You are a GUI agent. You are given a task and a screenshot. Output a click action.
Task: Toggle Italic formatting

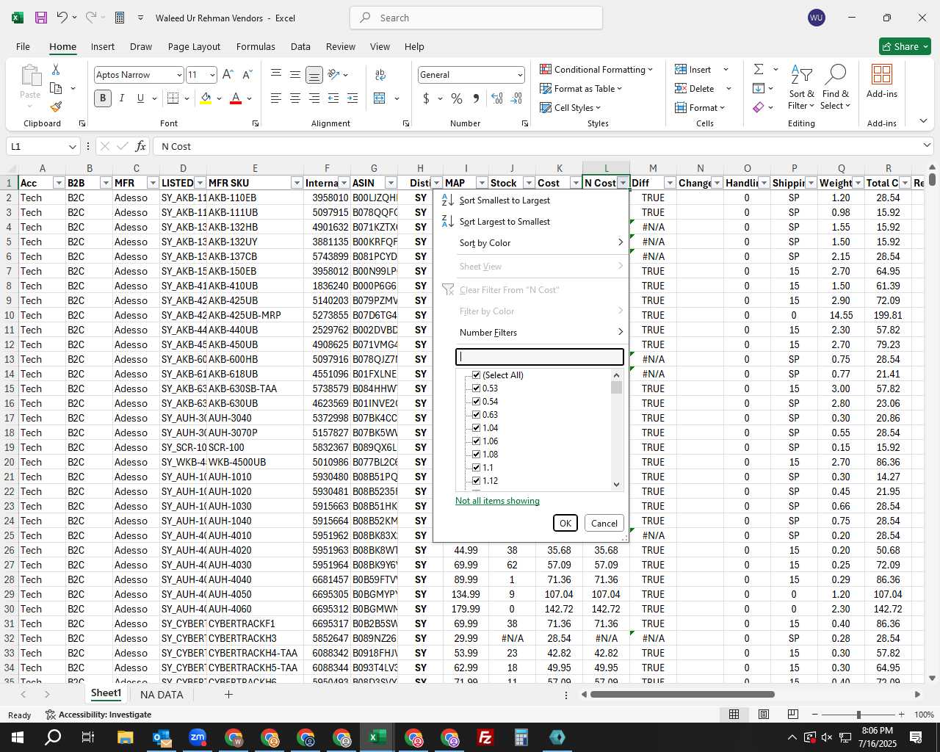[x=122, y=98]
